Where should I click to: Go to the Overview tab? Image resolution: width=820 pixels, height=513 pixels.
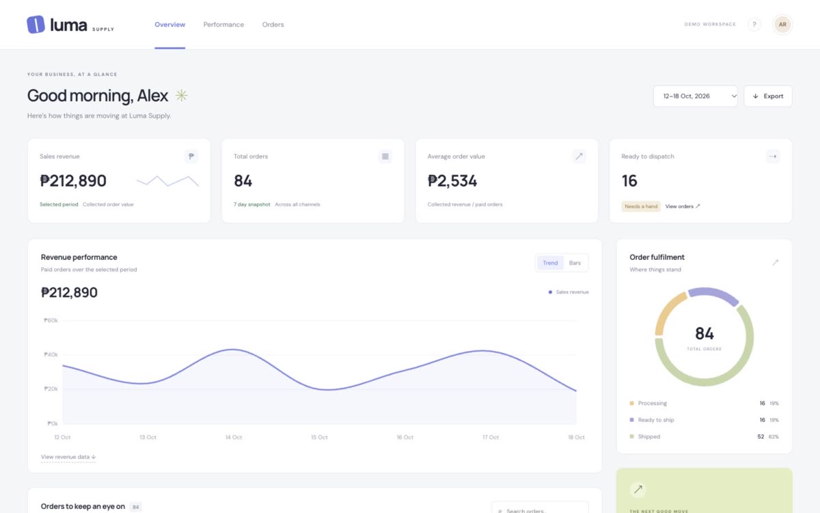click(169, 25)
